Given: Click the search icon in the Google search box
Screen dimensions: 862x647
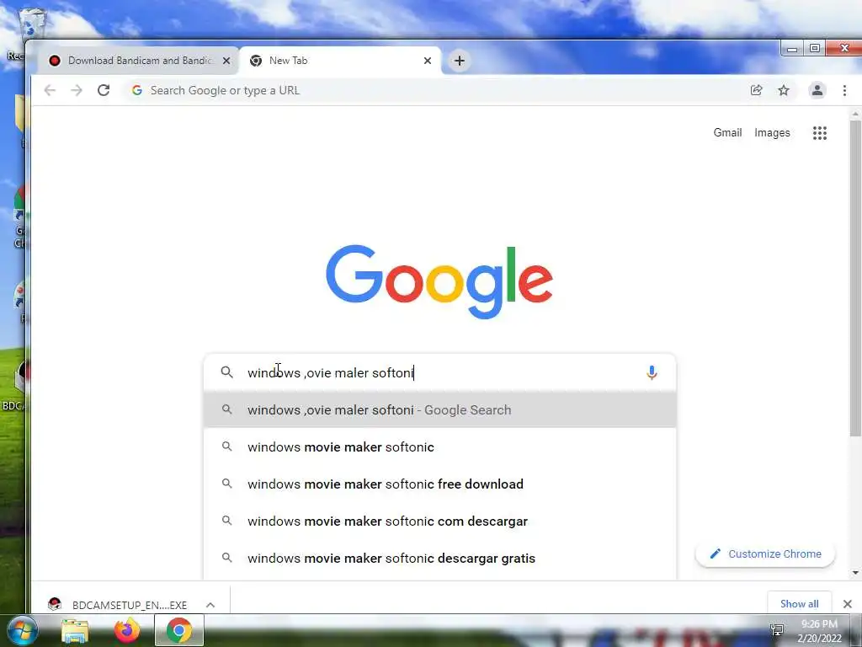Looking at the screenshot, I should pyautogui.click(x=226, y=372).
